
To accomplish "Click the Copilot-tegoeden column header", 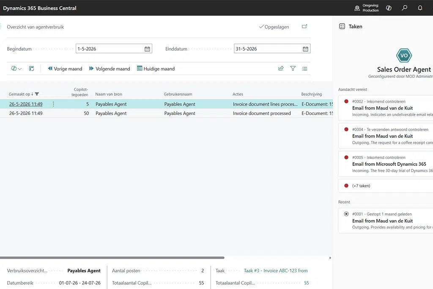I will click(x=80, y=92).
